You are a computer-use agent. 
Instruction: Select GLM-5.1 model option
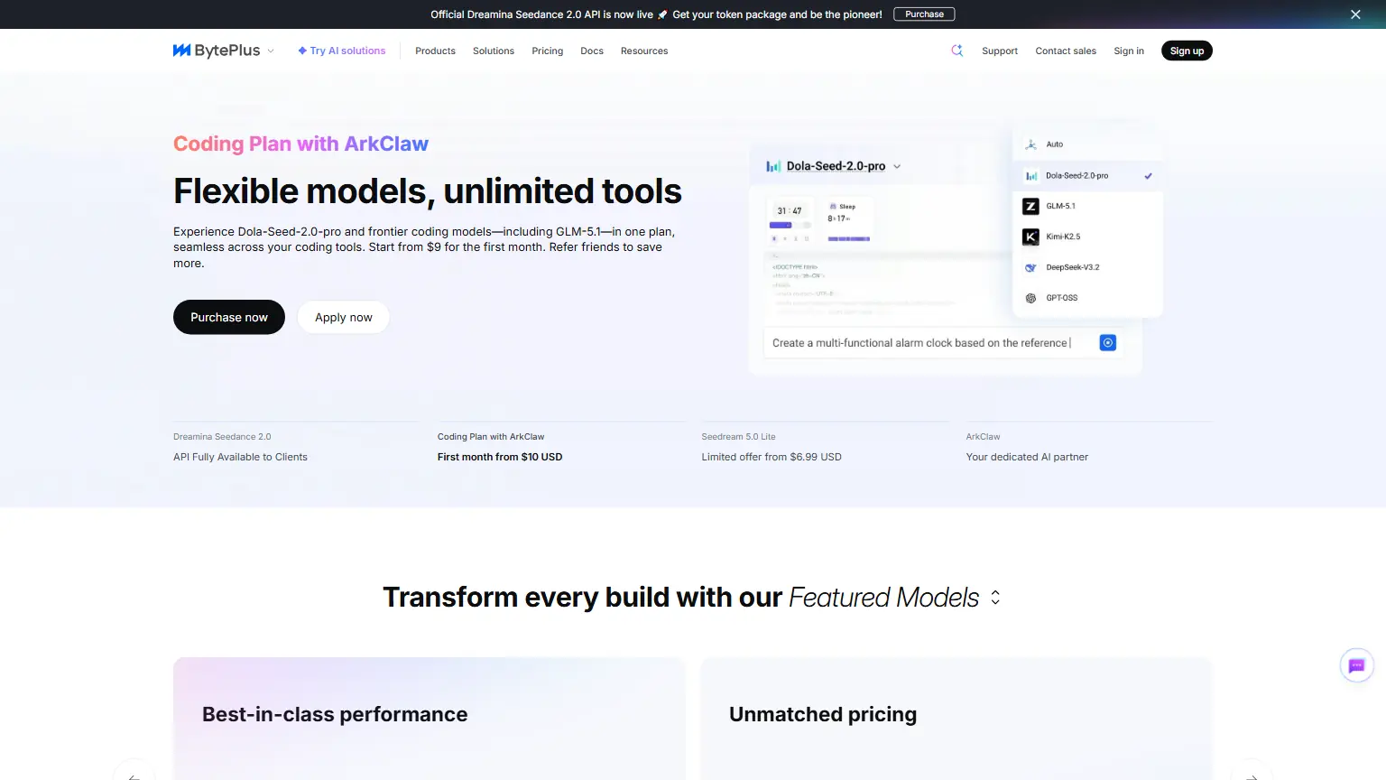click(1087, 206)
